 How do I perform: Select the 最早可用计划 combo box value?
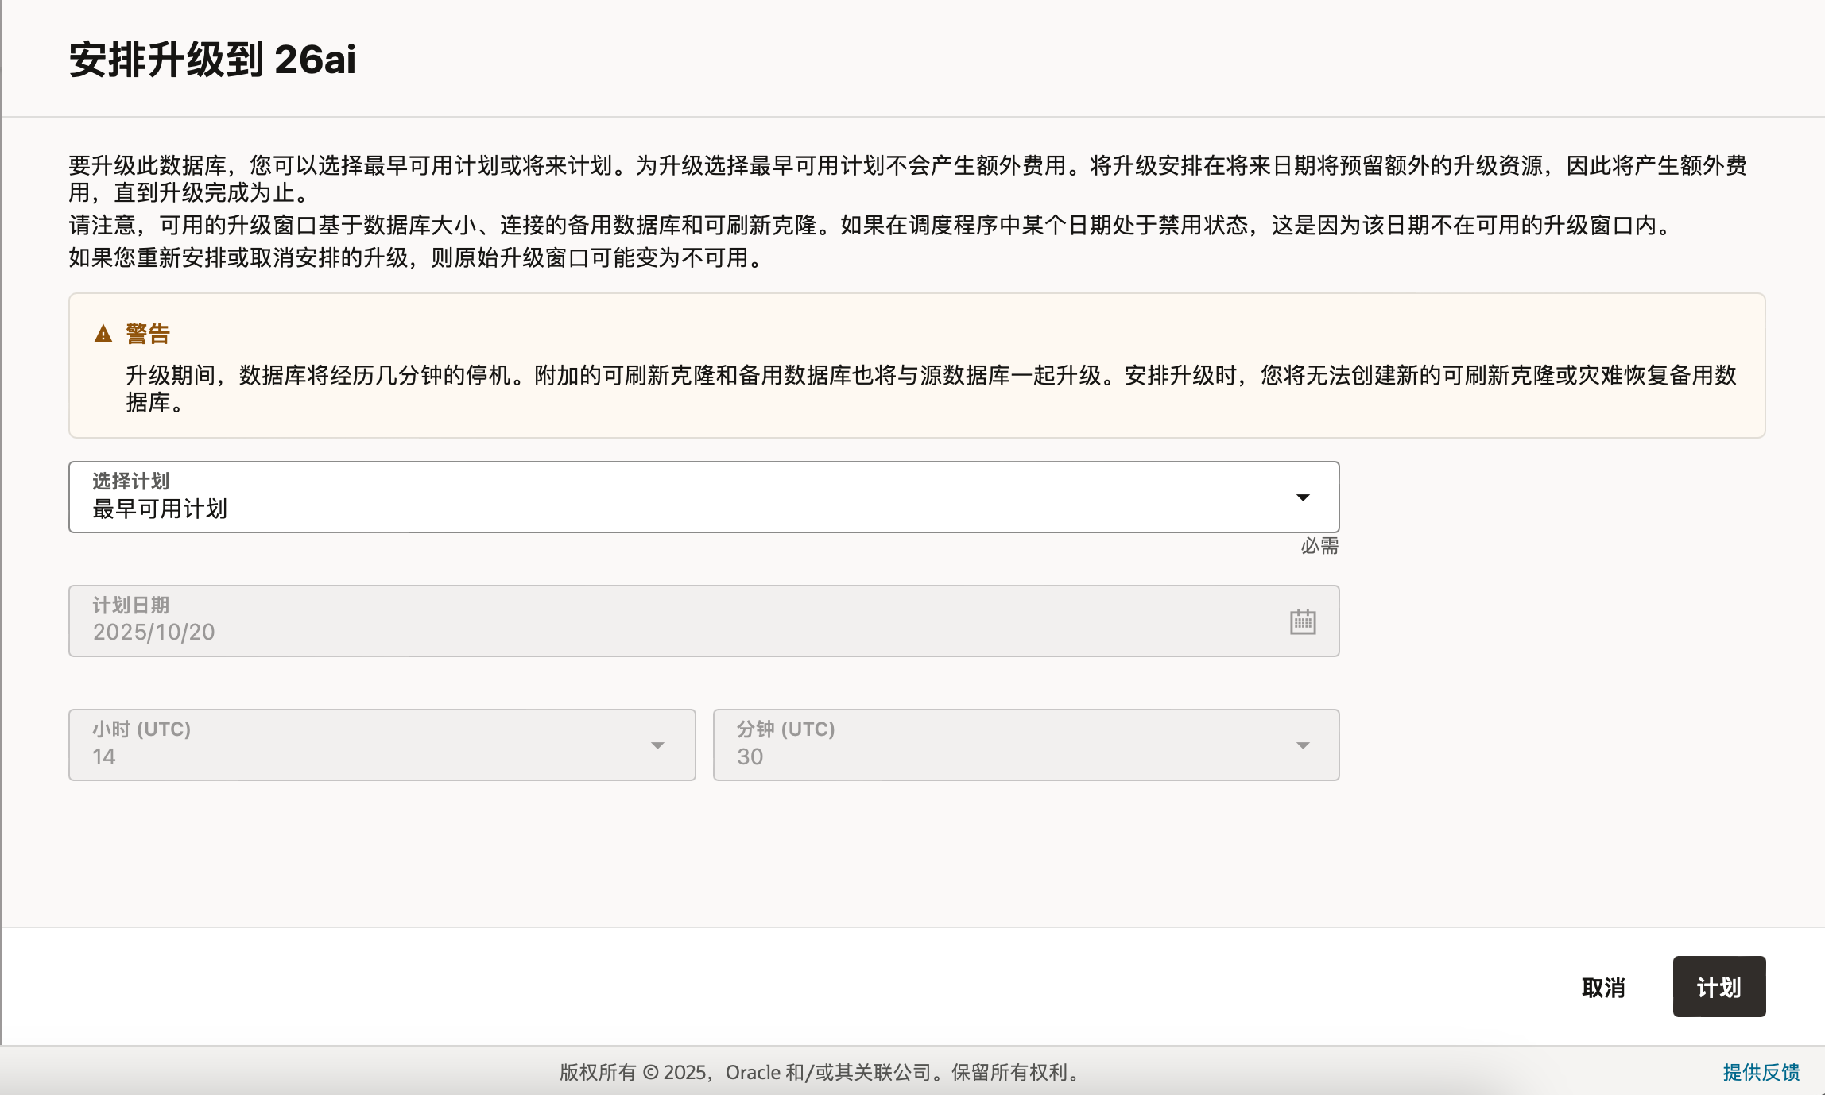pos(160,509)
